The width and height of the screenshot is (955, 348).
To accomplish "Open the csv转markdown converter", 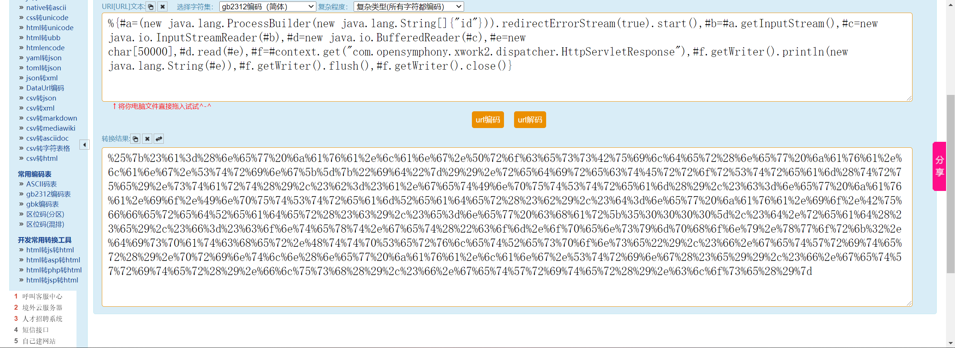I will point(51,118).
